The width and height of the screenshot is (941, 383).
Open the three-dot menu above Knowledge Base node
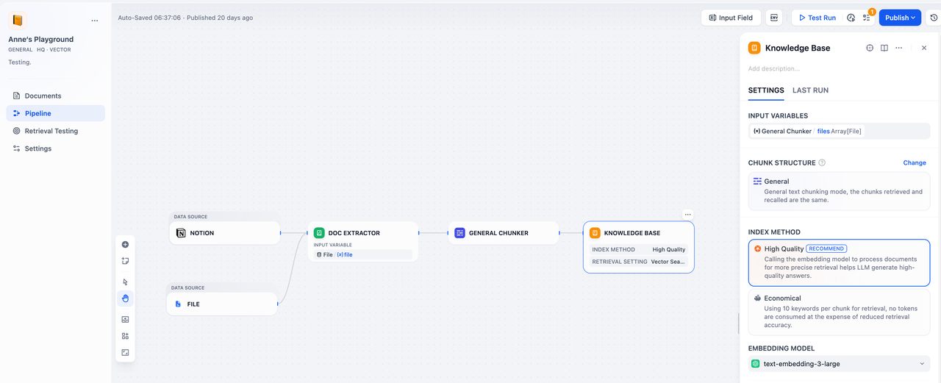click(x=687, y=215)
